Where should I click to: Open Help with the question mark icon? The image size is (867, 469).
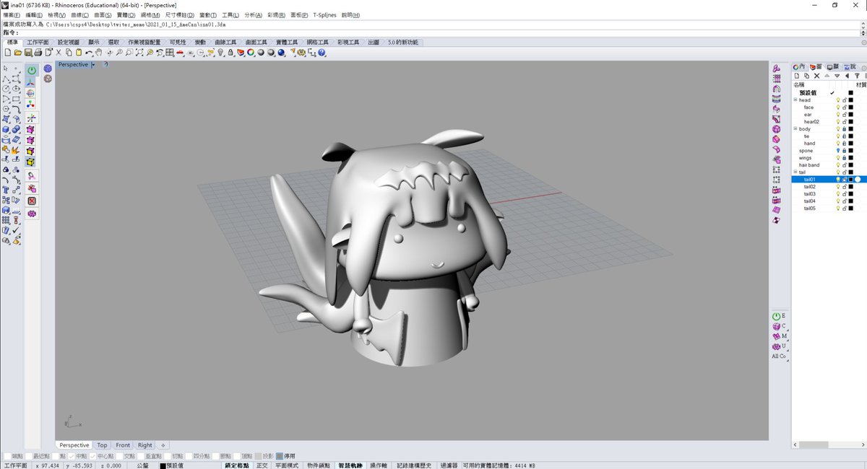click(321, 53)
